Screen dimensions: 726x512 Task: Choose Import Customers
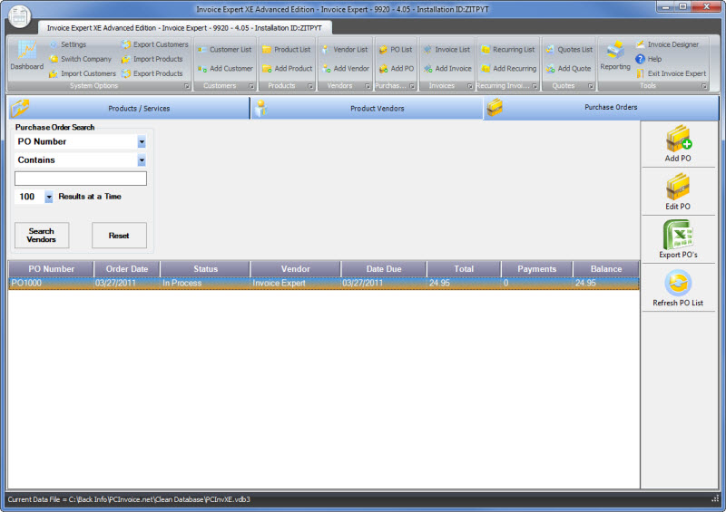click(83, 73)
